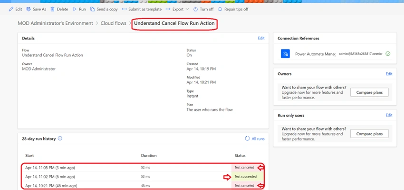Screen dimensions: 404x190
Task: Click Compare plans button under Owners
Action: coord(369,92)
